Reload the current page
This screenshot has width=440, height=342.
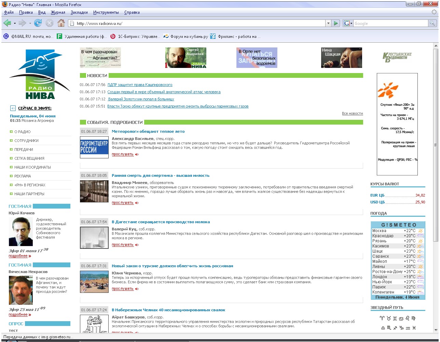pyautogui.click(x=38, y=23)
